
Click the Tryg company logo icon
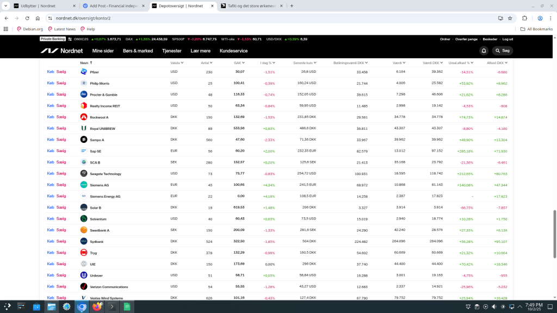[84, 253]
